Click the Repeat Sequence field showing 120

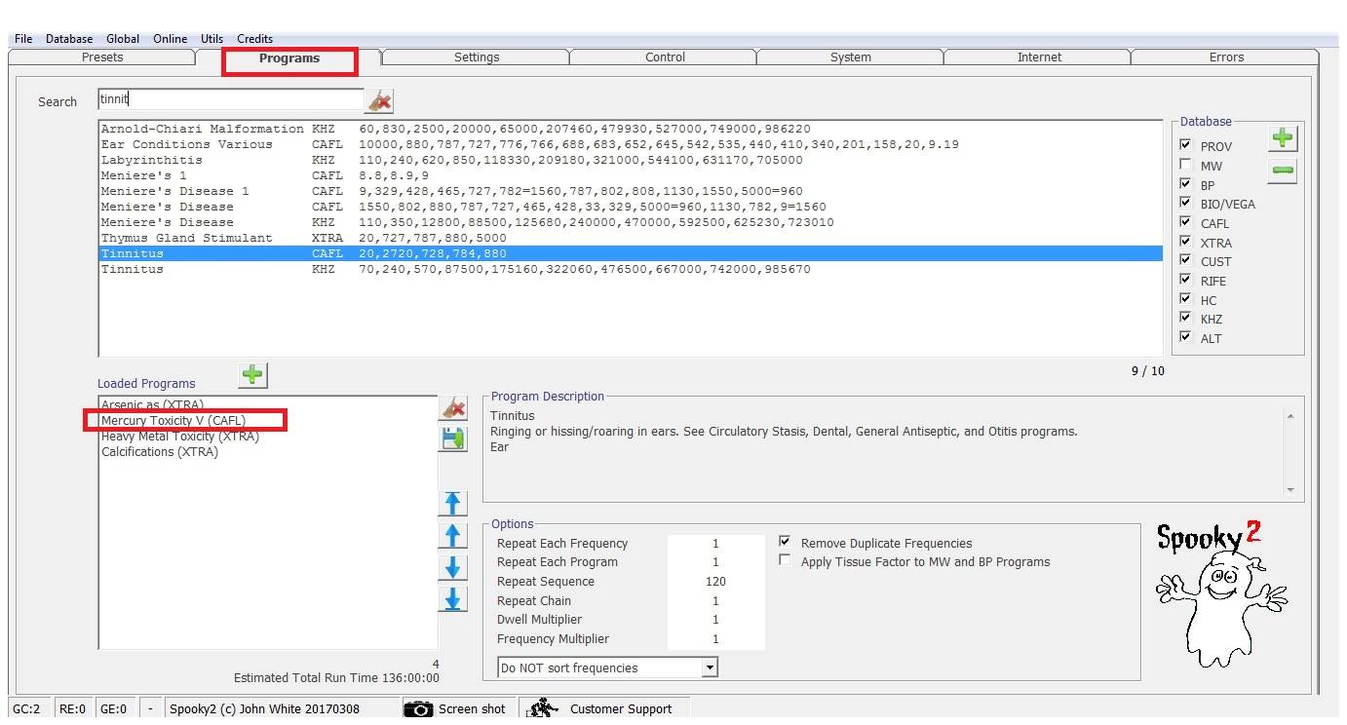tap(715, 582)
